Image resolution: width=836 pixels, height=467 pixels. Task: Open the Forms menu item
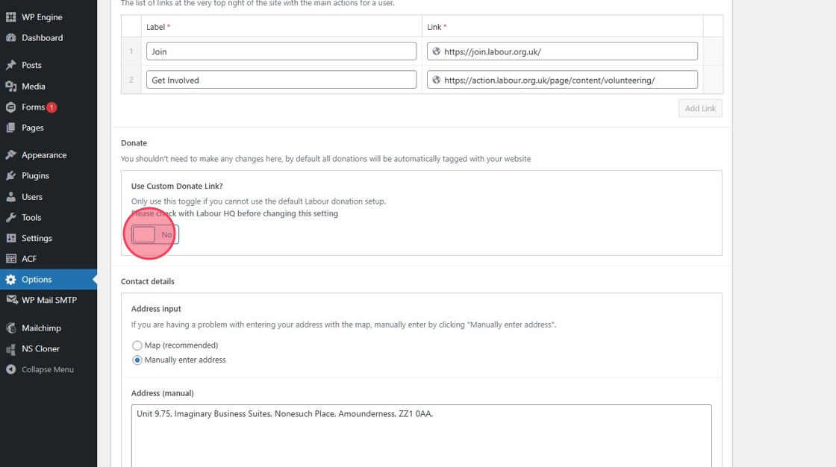click(x=33, y=107)
